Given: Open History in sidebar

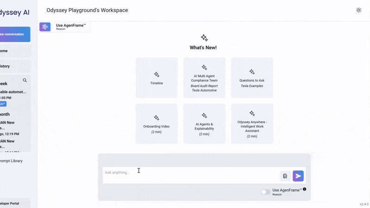Looking at the screenshot, I should (x=15, y=66).
